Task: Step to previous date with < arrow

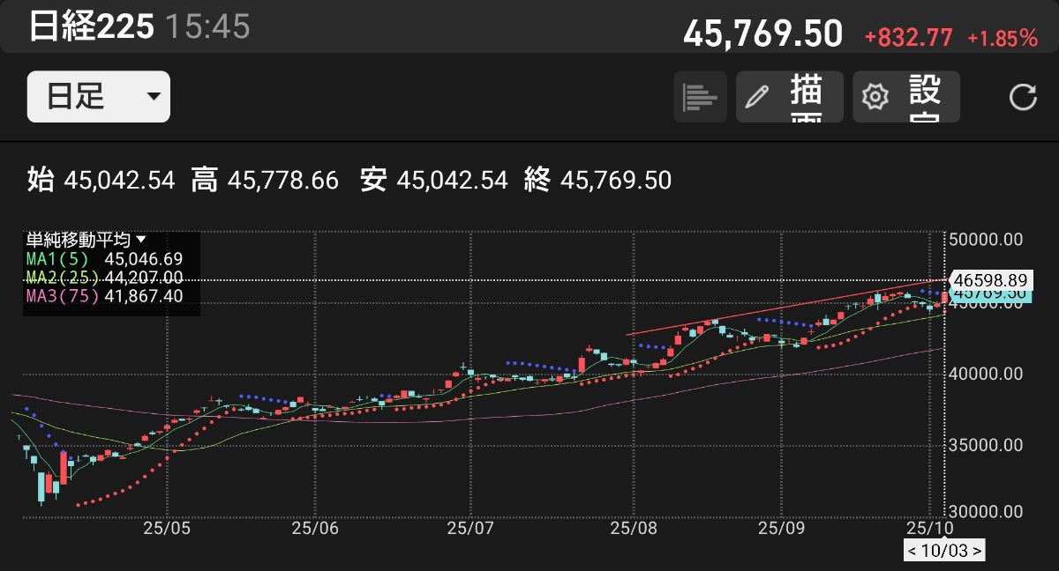Action: pyautogui.click(x=913, y=552)
